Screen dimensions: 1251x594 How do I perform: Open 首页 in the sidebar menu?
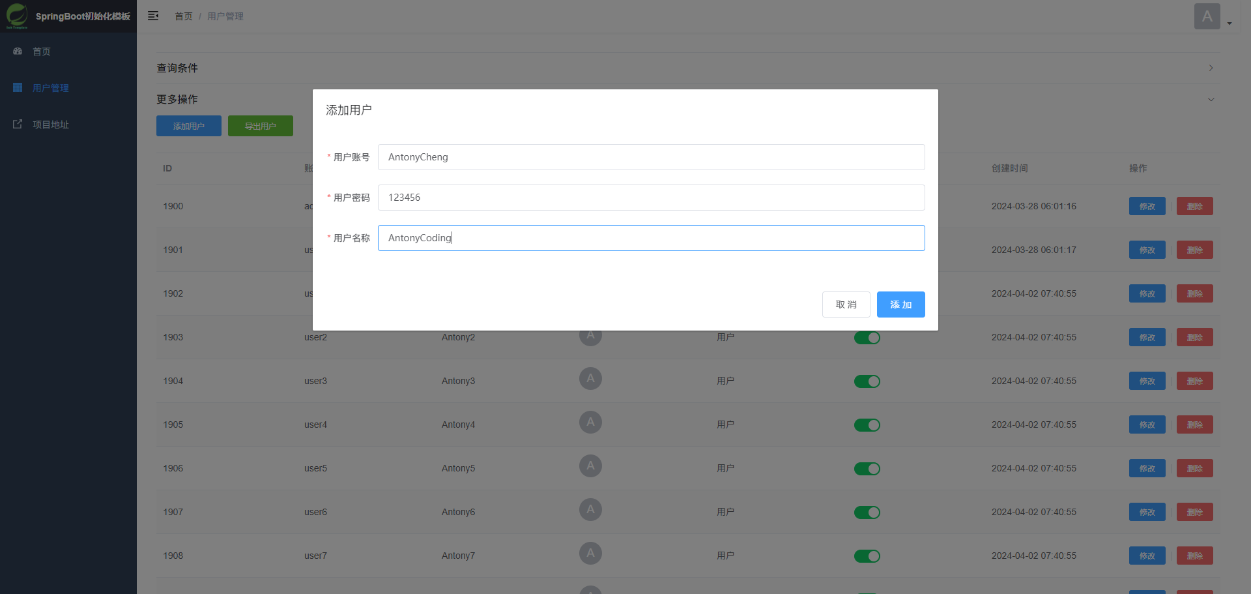click(x=68, y=51)
